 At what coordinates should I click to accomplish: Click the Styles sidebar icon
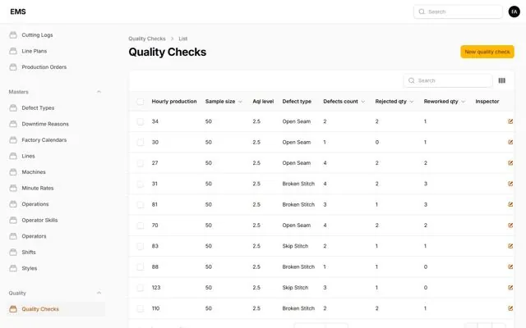pos(13,268)
